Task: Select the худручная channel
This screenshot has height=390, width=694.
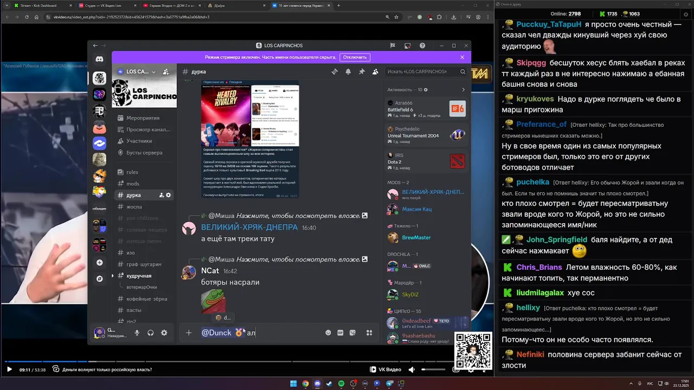Action: point(144,276)
